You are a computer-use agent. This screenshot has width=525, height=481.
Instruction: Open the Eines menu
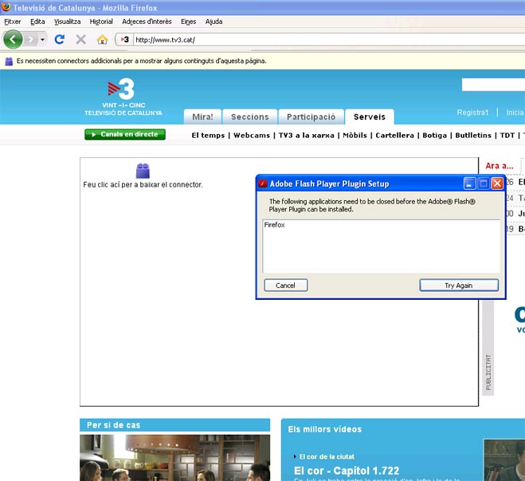pyautogui.click(x=189, y=22)
